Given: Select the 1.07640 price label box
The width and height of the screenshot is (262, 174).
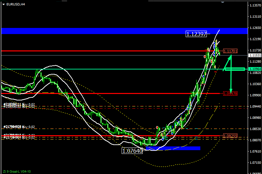Looking at the screenshot, I should [x=132, y=151].
